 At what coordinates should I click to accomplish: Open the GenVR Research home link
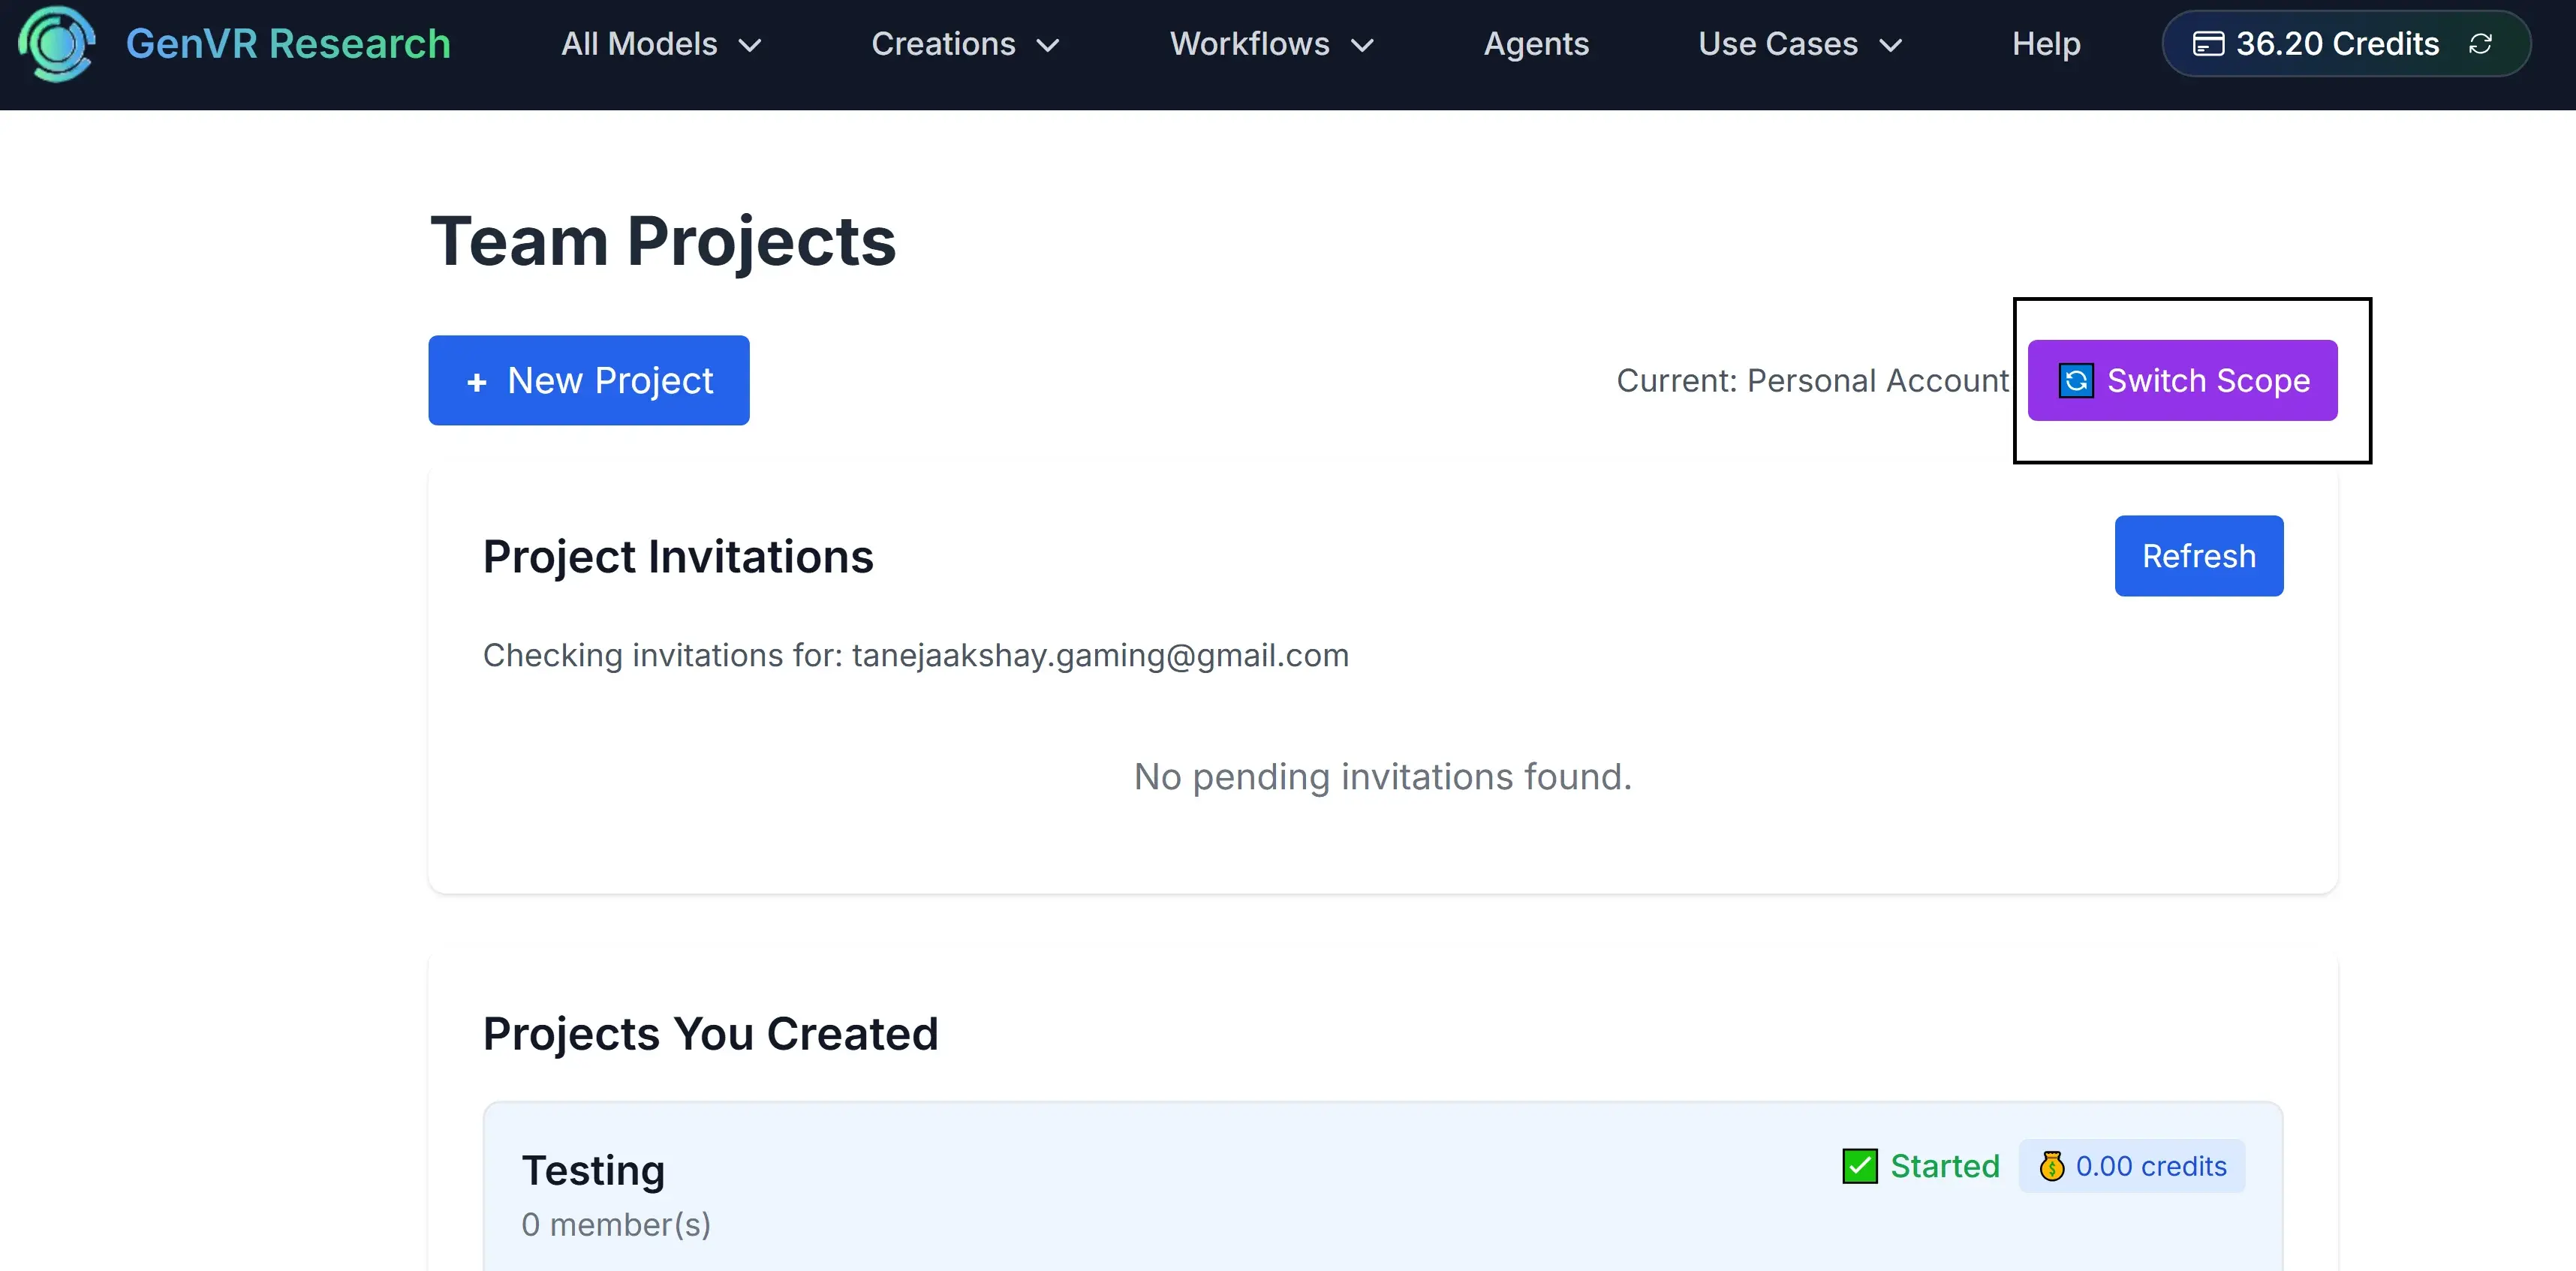pyautogui.click(x=288, y=44)
